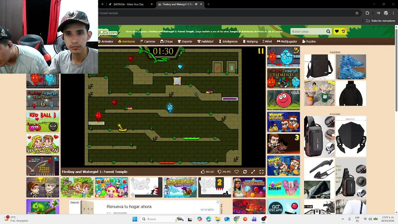Click the search magnifier icon in the game search box
Image resolution: width=398 pixels, height=224 pixels.
pyautogui.click(x=328, y=31)
